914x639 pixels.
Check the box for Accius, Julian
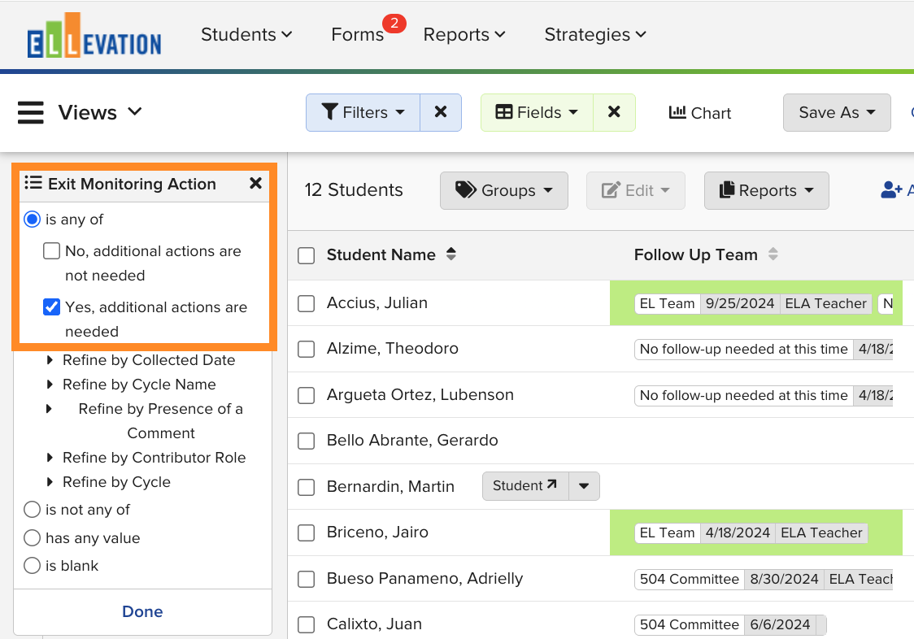[x=306, y=303]
